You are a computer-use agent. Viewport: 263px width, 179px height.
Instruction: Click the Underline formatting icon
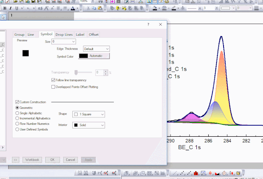[x=16, y=8]
